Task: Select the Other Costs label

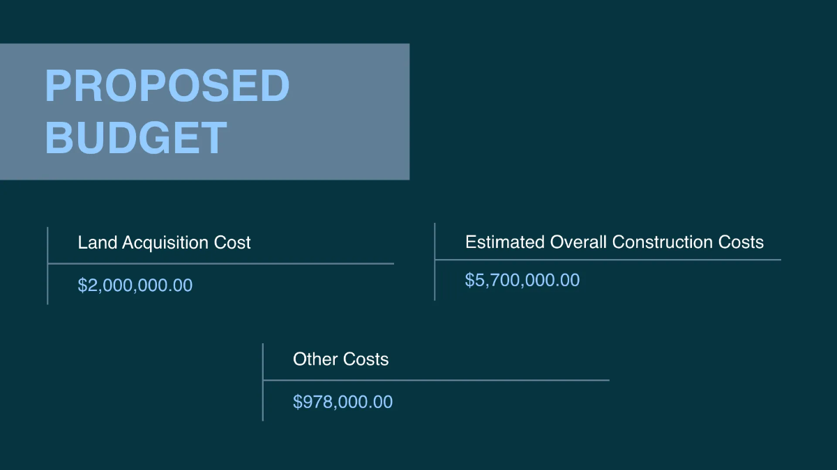Action: coord(340,359)
